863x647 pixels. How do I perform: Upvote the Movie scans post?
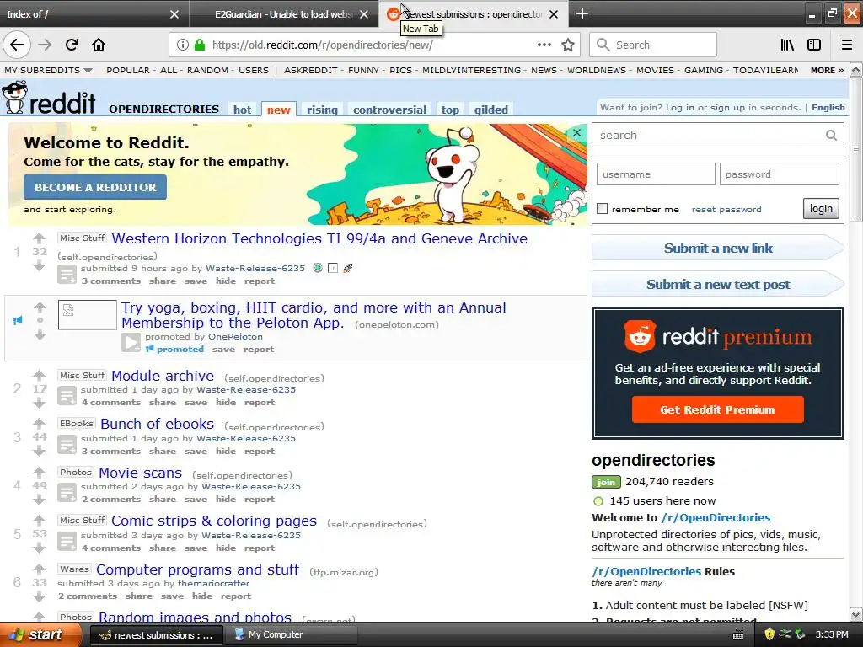[x=39, y=472]
